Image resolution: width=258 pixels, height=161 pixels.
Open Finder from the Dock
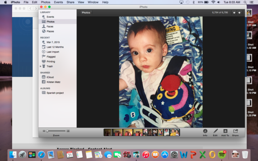(13, 155)
